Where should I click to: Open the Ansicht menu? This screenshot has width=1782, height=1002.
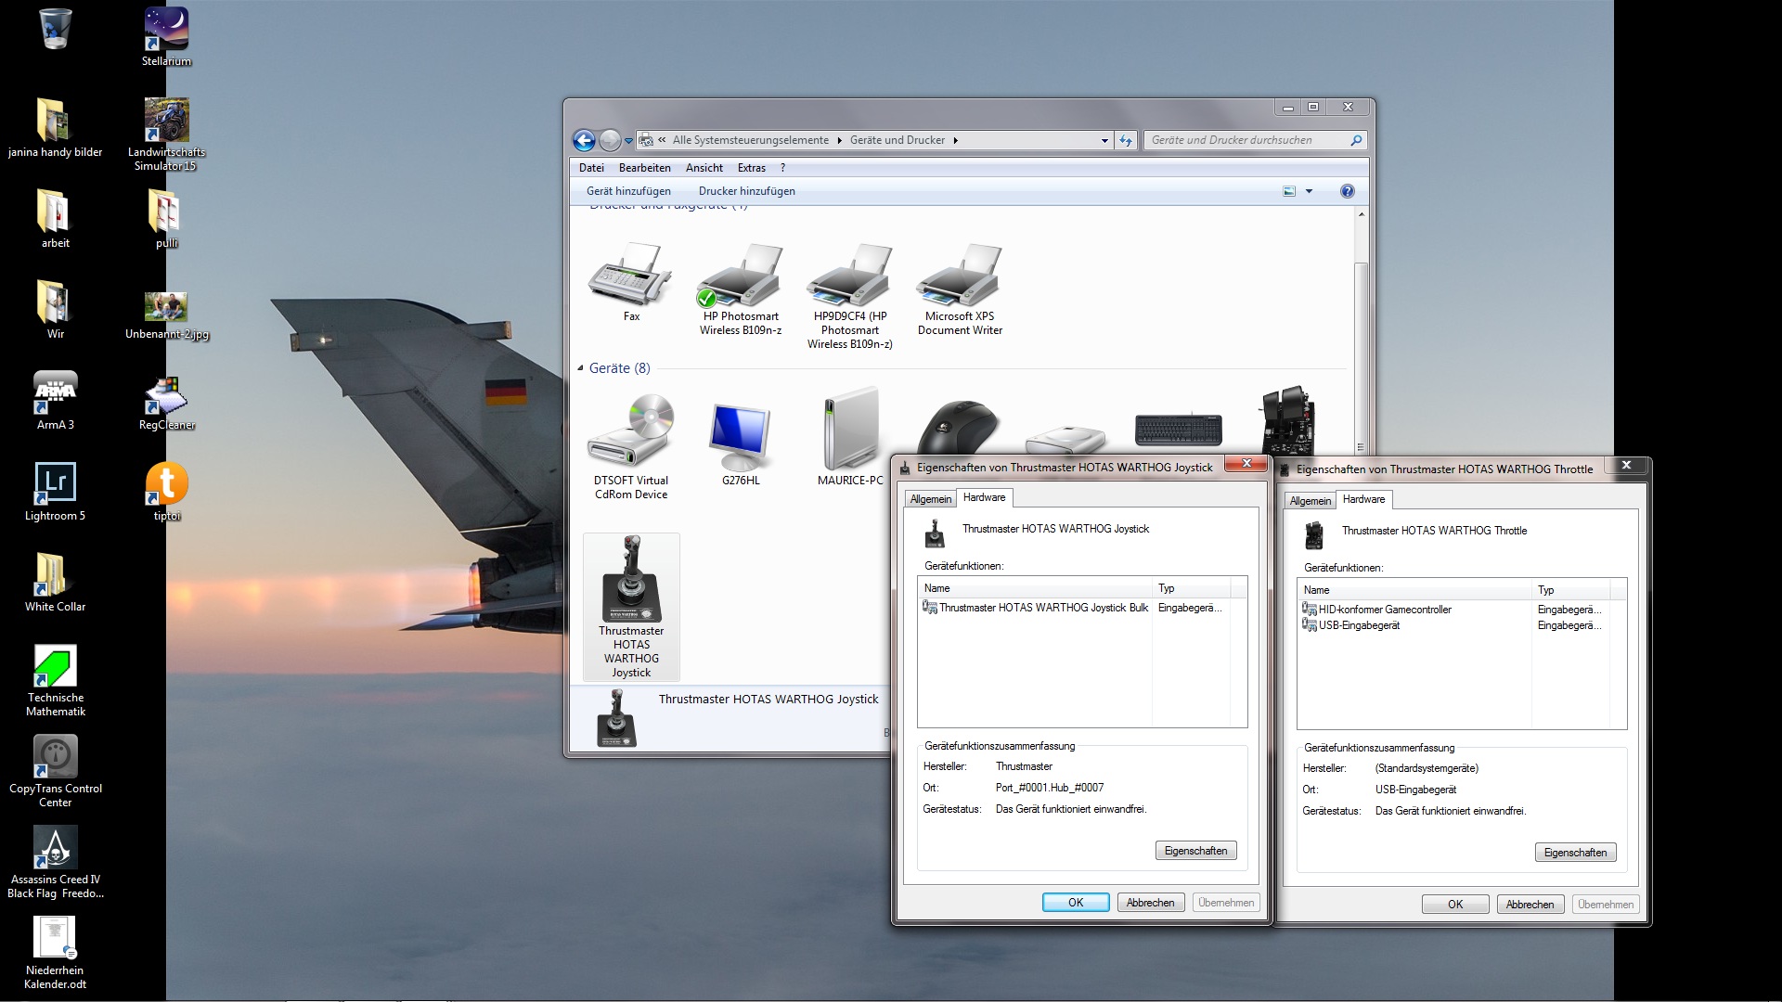point(704,168)
